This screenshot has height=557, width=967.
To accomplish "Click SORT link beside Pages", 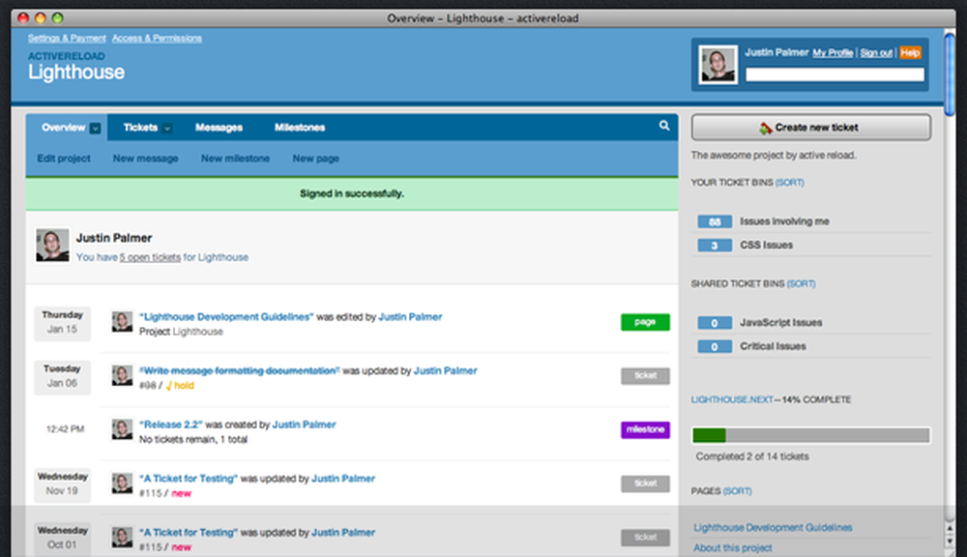I will tap(737, 491).
